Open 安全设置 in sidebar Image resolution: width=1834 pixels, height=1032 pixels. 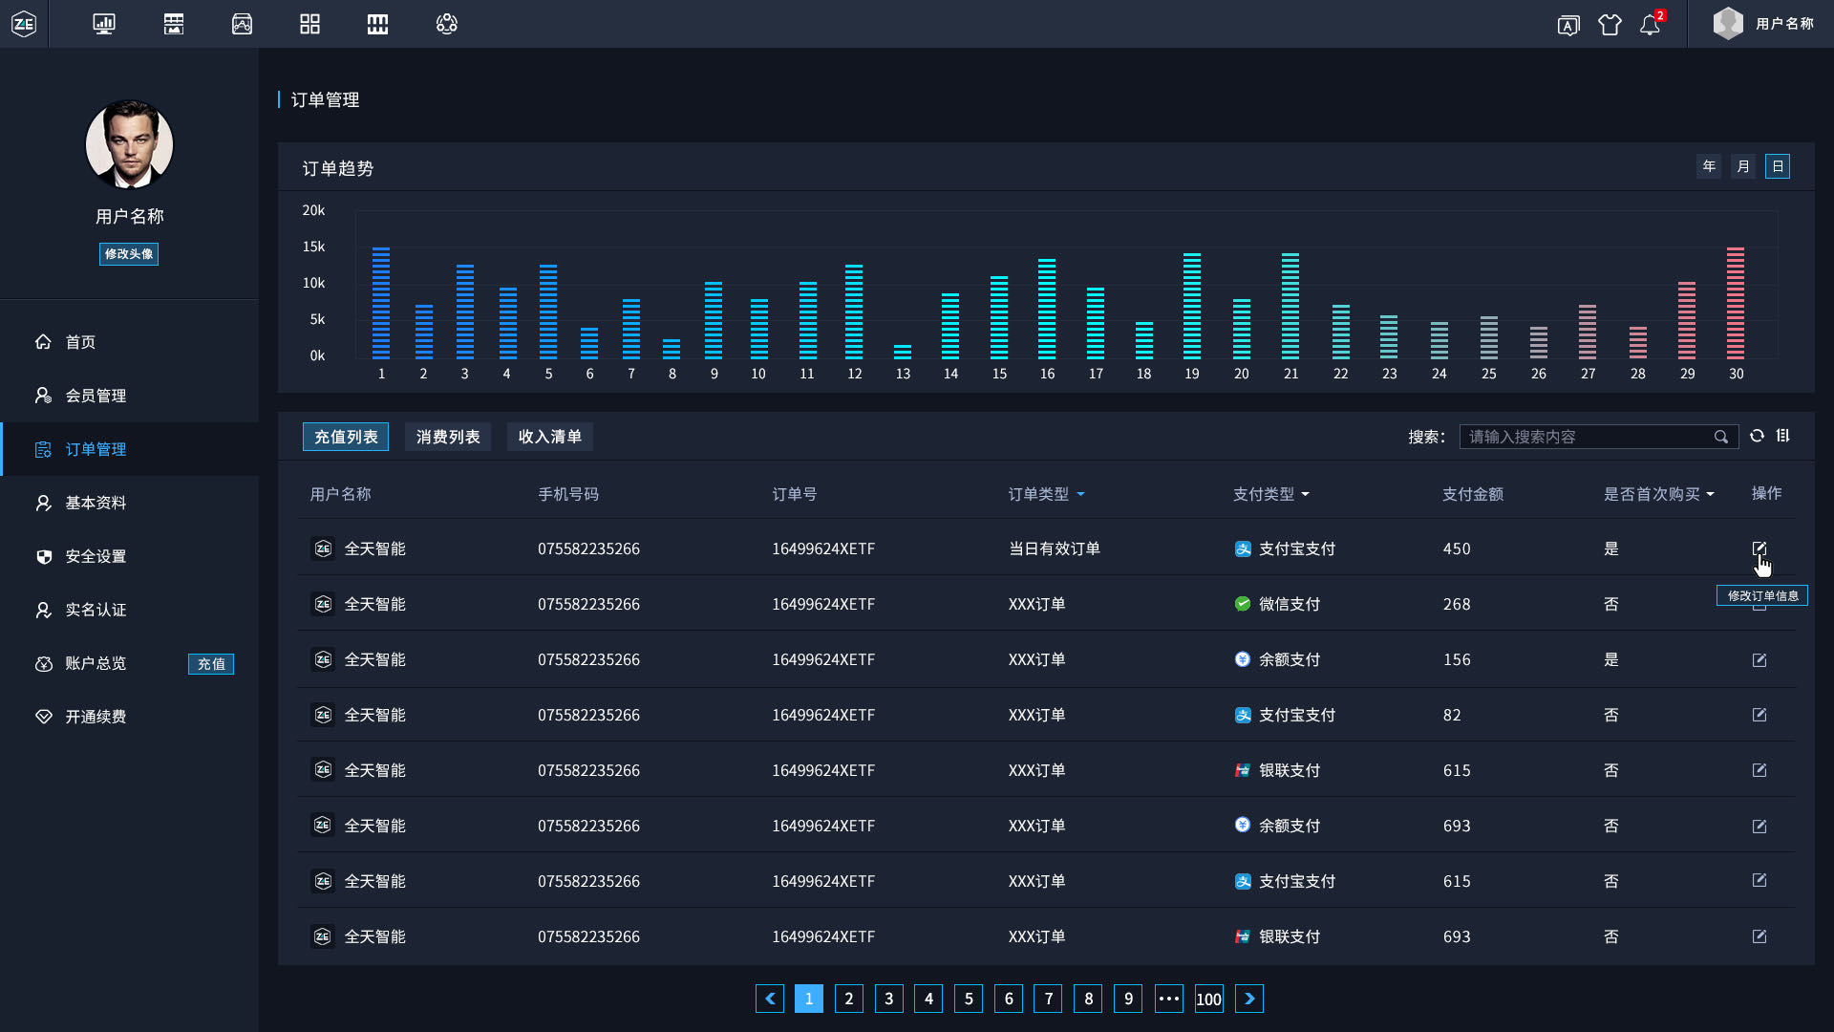(130, 556)
